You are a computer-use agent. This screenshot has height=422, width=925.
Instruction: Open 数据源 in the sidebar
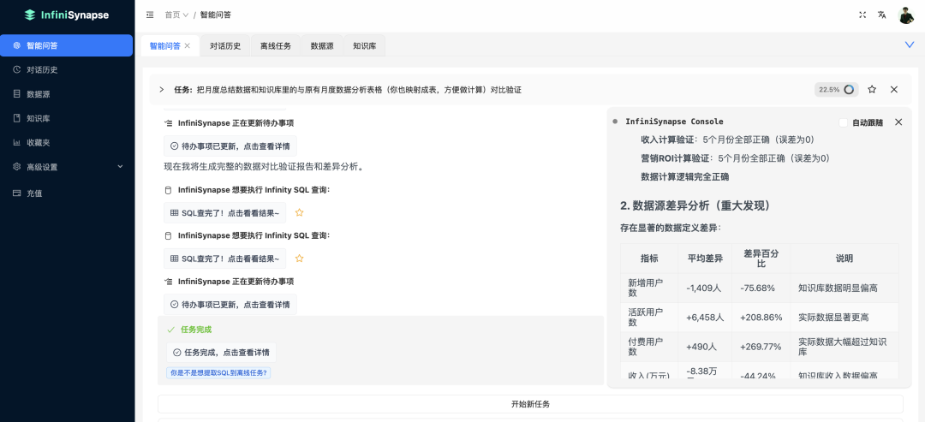[x=66, y=93]
